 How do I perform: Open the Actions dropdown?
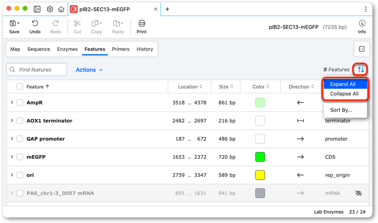89,70
